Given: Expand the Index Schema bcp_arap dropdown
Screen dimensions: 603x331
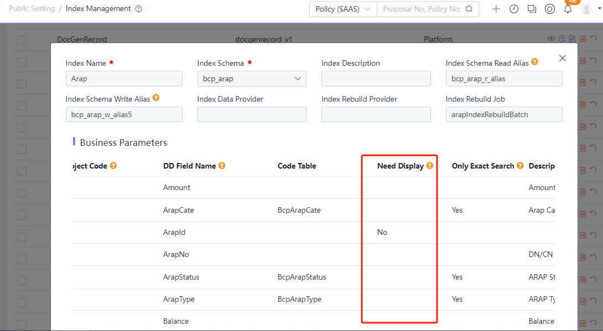Looking at the screenshot, I should coord(252,78).
